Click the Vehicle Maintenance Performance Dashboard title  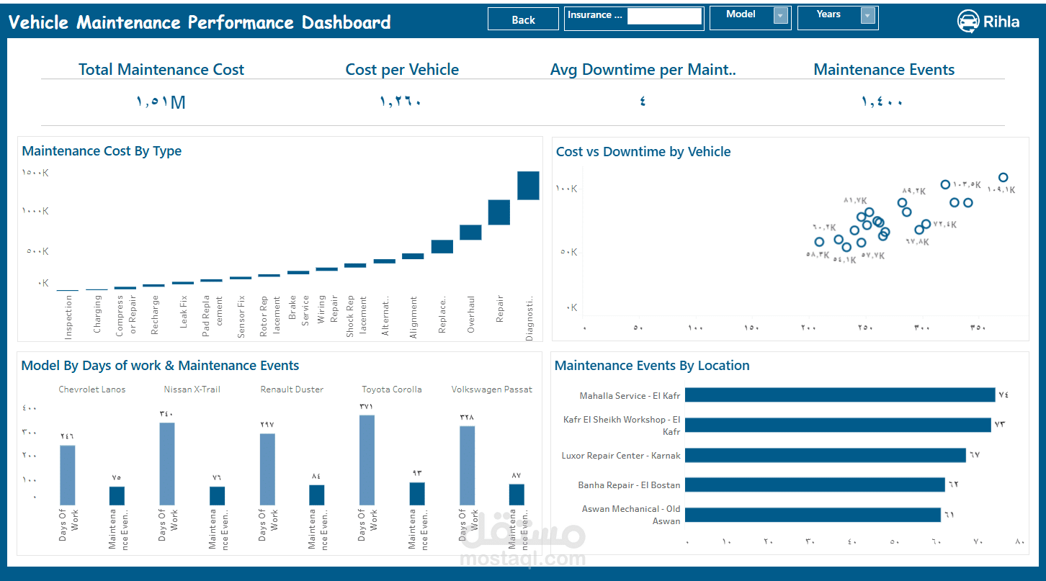(x=200, y=22)
